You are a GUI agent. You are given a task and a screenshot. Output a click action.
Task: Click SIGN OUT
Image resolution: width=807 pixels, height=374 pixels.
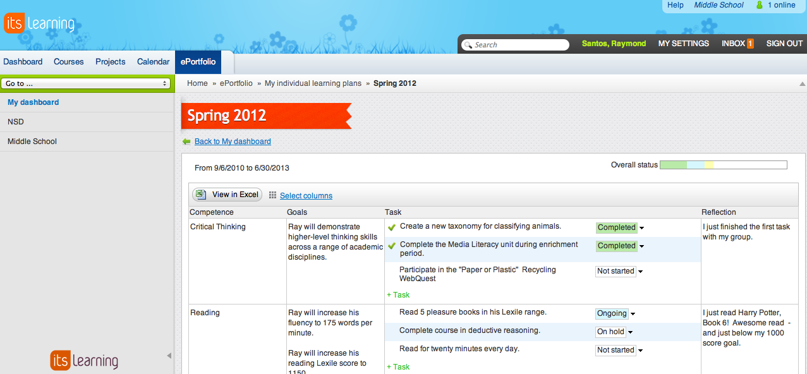pos(784,44)
